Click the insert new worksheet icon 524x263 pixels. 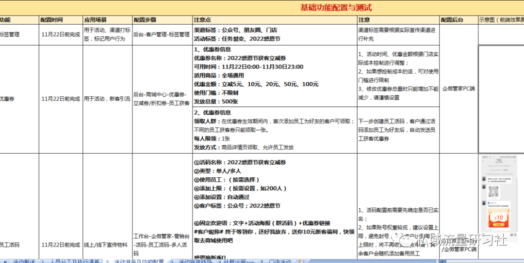pyautogui.click(x=302, y=261)
